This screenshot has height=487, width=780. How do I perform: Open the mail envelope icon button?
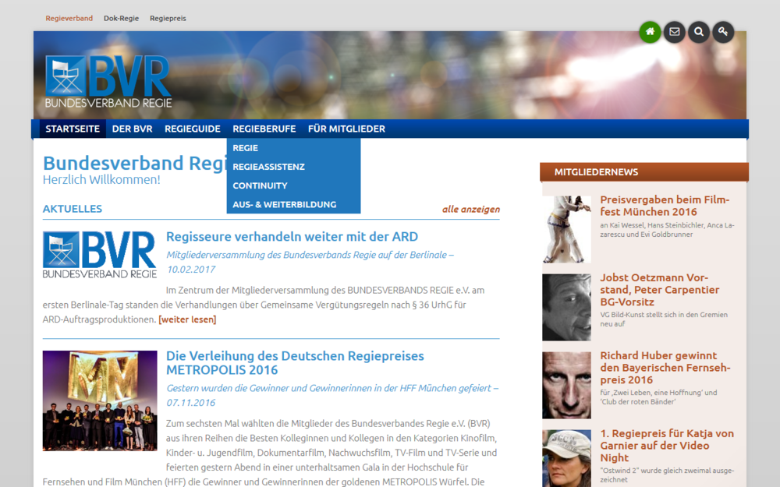click(x=675, y=32)
